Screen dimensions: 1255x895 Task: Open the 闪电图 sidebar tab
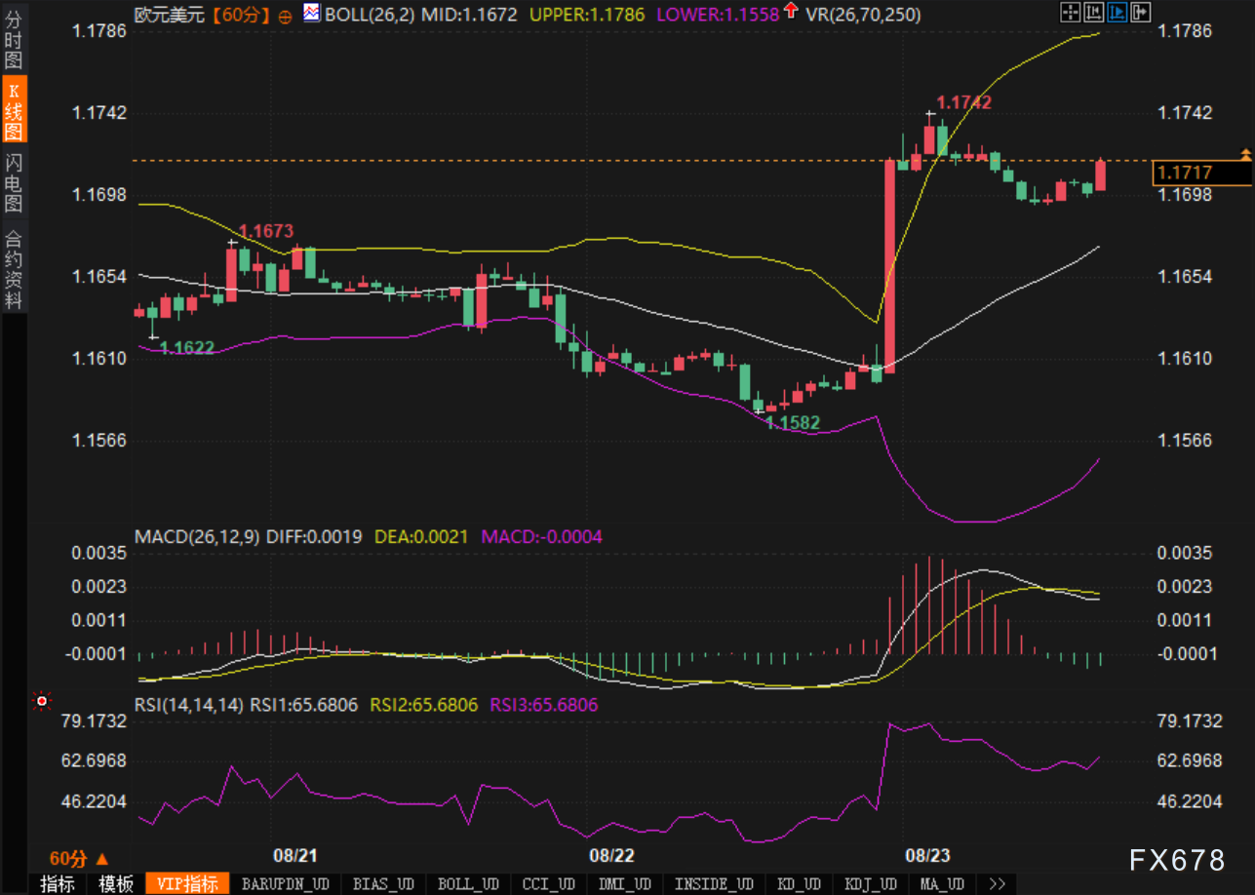click(14, 182)
